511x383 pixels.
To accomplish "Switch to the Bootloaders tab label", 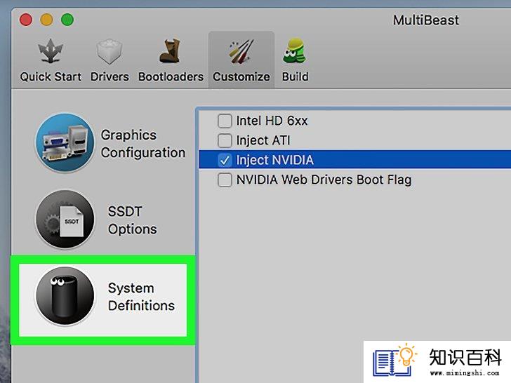I will 171,77.
